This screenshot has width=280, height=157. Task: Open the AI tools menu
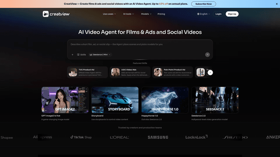(x=128, y=14)
